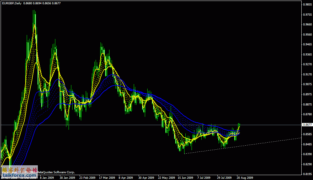313x180 pixels.
Task: Click the 0.8390 price axis label
Action: [307, 154]
